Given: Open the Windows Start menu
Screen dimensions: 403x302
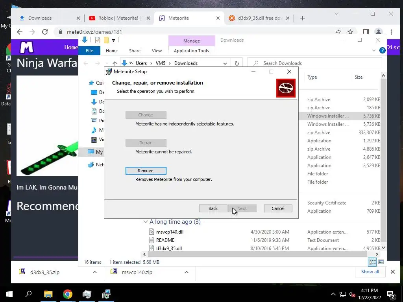Looking at the screenshot, I should click(x=9, y=294).
